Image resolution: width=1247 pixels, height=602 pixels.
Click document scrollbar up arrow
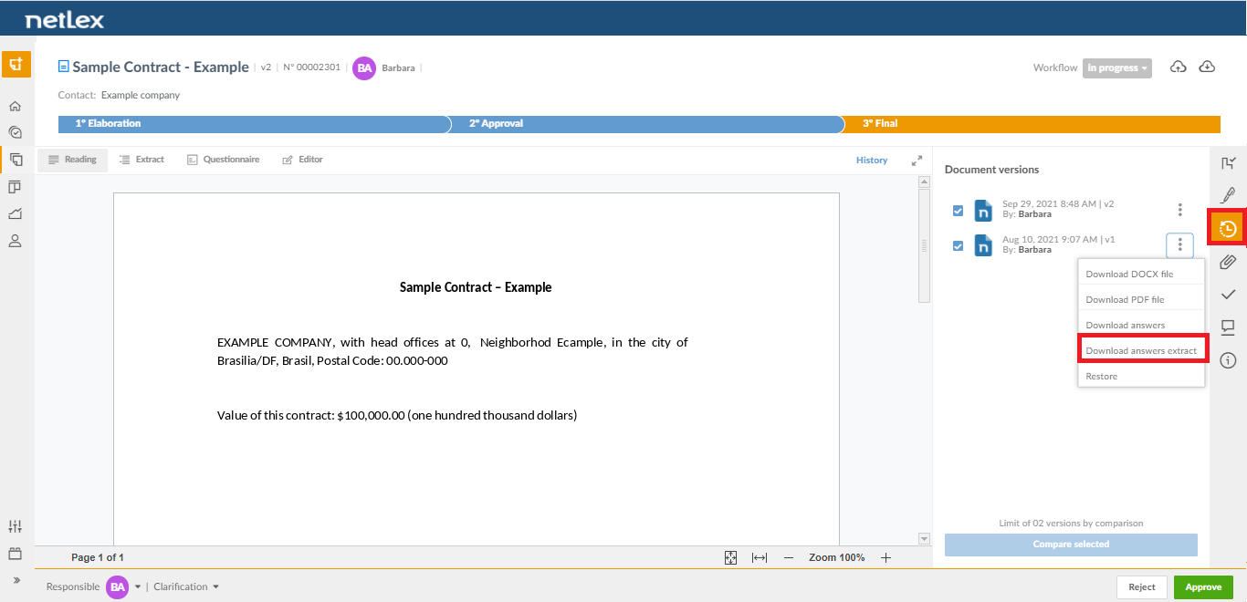point(924,182)
